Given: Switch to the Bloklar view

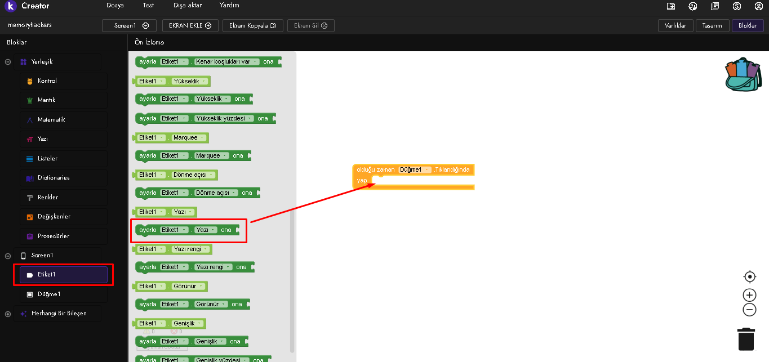Looking at the screenshot, I should tap(748, 25).
